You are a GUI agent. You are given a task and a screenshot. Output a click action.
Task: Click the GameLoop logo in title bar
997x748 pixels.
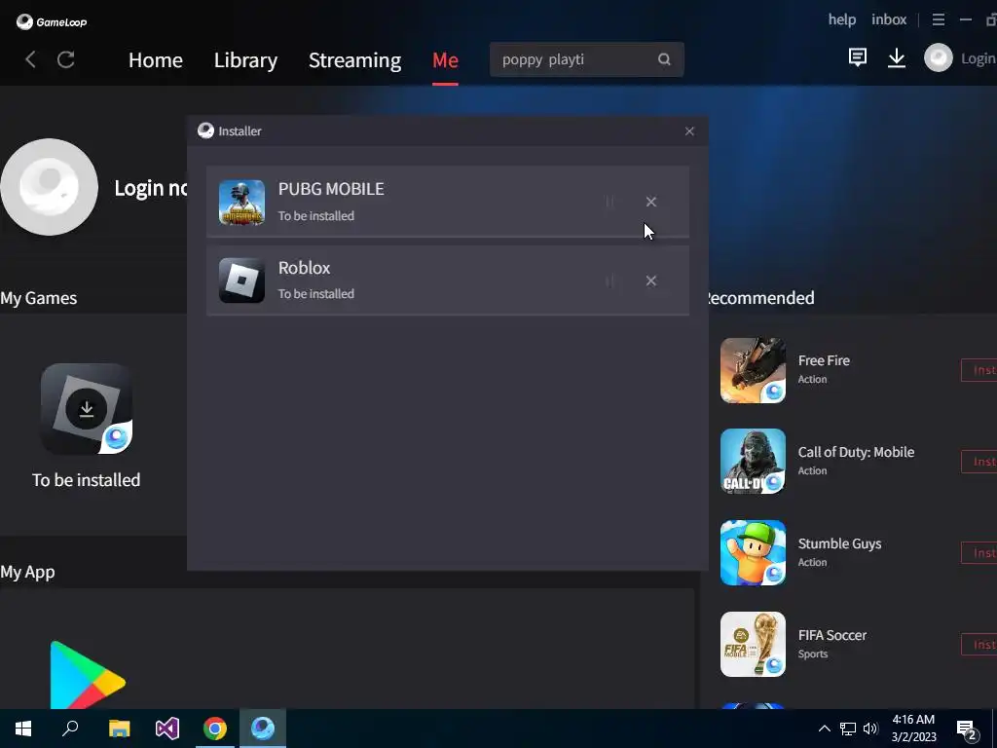(52, 21)
